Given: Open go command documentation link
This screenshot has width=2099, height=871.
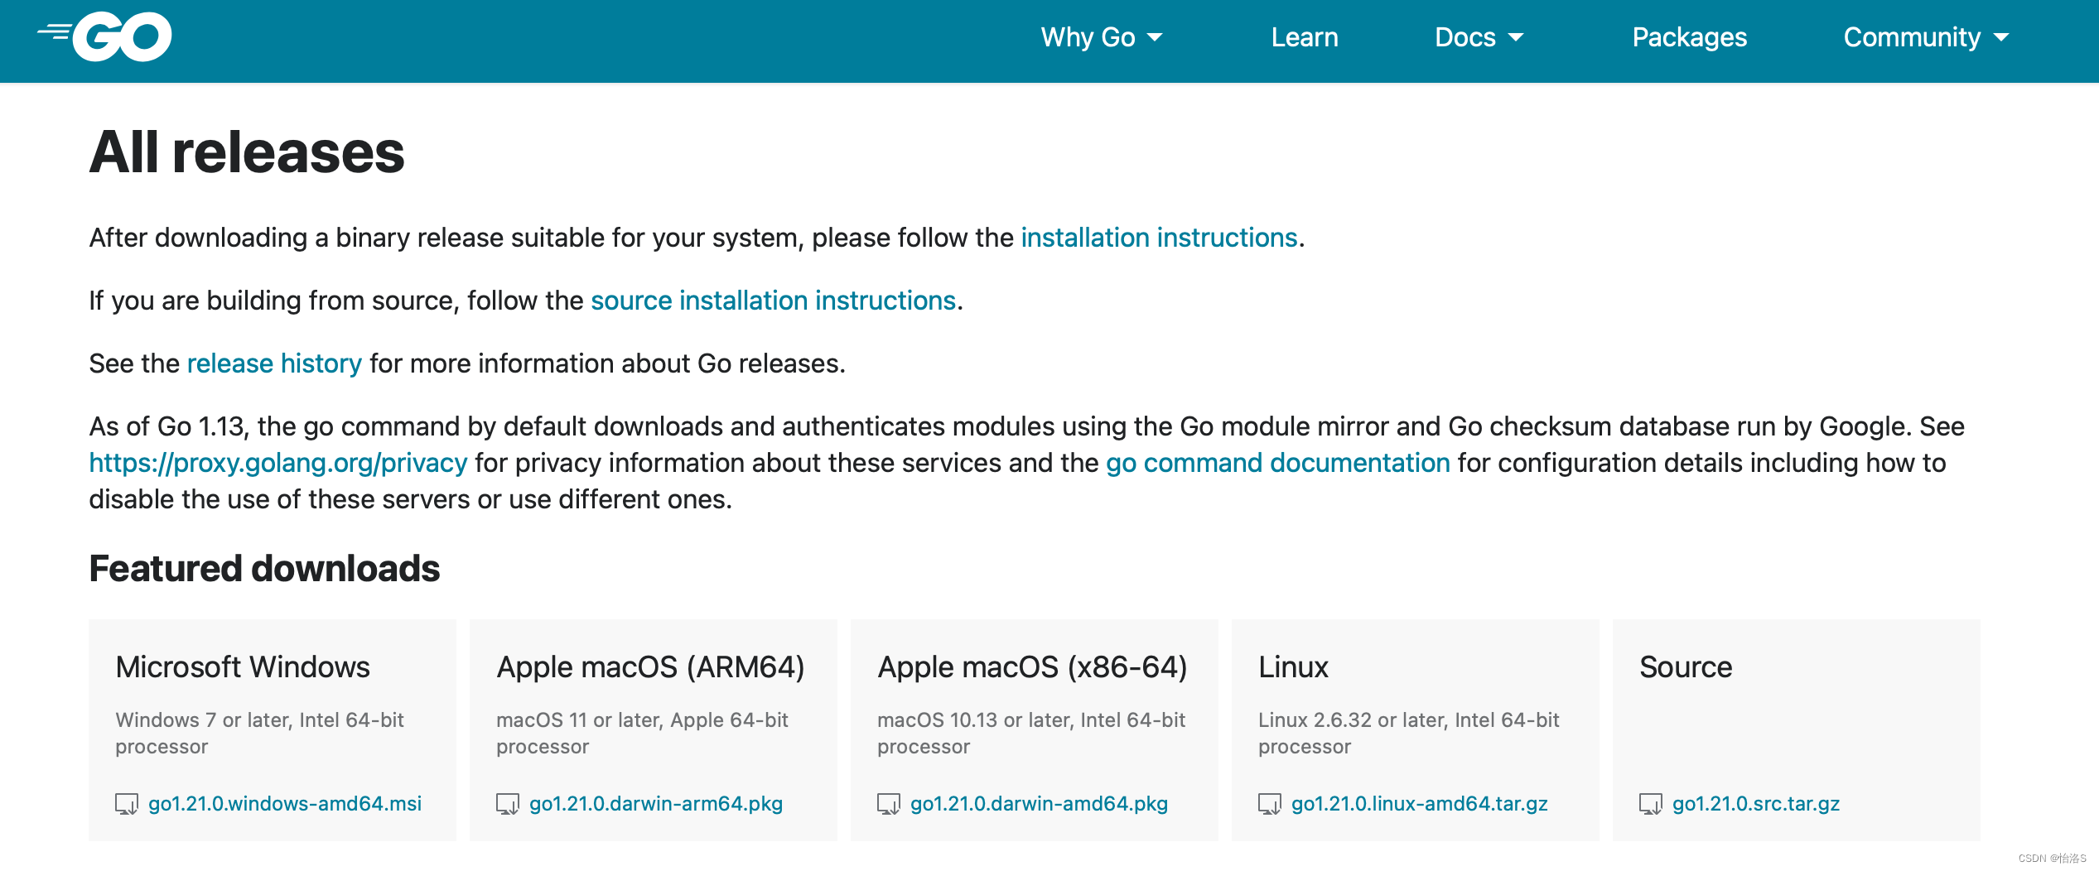Looking at the screenshot, I should click(1278, 463).
